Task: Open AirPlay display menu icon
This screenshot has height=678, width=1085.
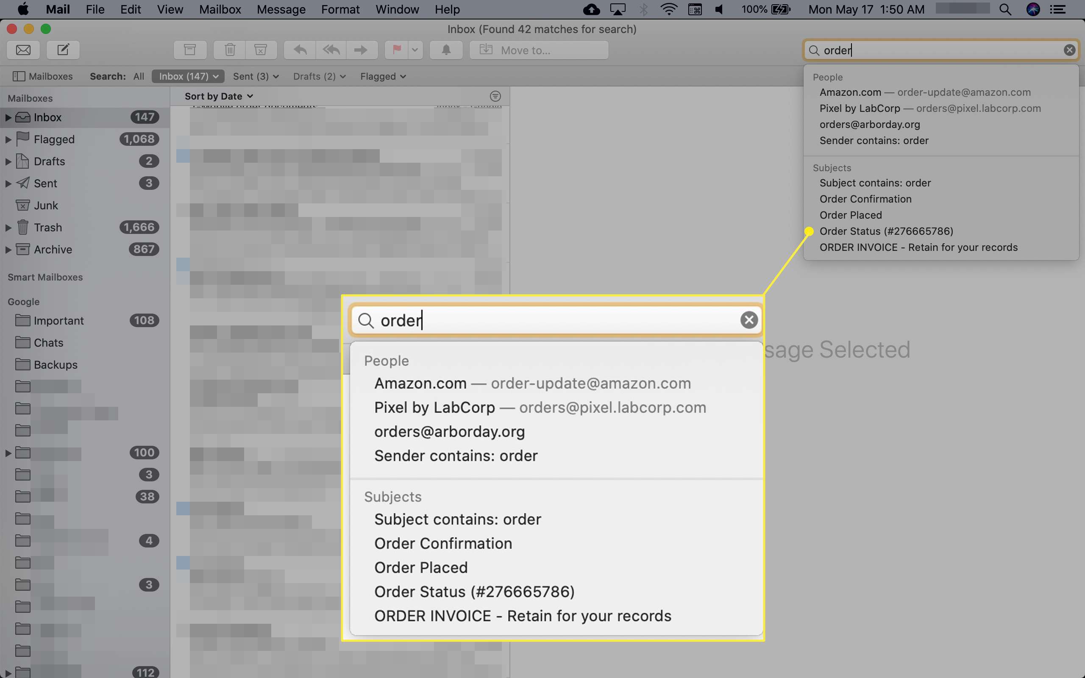Action: (618, 9)
